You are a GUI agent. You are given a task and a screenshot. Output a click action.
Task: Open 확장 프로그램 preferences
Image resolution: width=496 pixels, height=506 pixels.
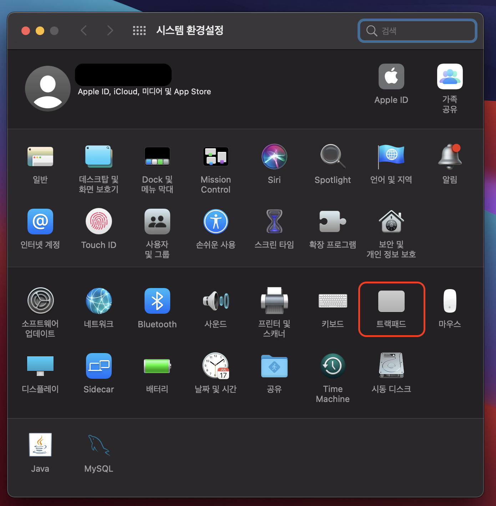click(333, 222)
